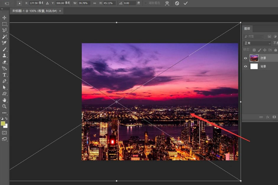The height and width of the screenshot is (185, 278).
Task: Select the Horizontal Type tool
Action: coord(4,75)
